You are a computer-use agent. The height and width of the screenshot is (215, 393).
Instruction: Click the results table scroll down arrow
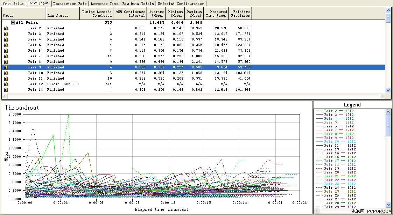tap(388, 90)
